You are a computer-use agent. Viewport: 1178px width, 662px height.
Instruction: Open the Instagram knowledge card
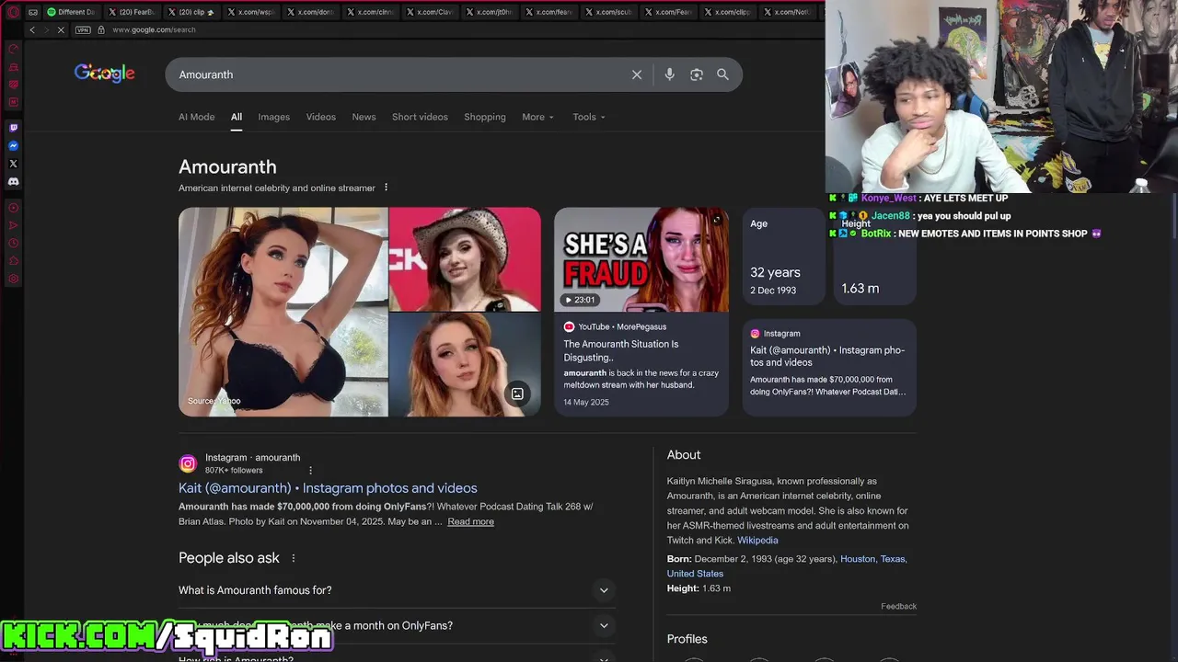829,367
